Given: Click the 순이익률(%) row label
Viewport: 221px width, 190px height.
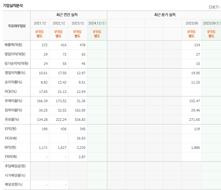Looking at the screenshot, I should pyautogui.click(x=13, y=82).
